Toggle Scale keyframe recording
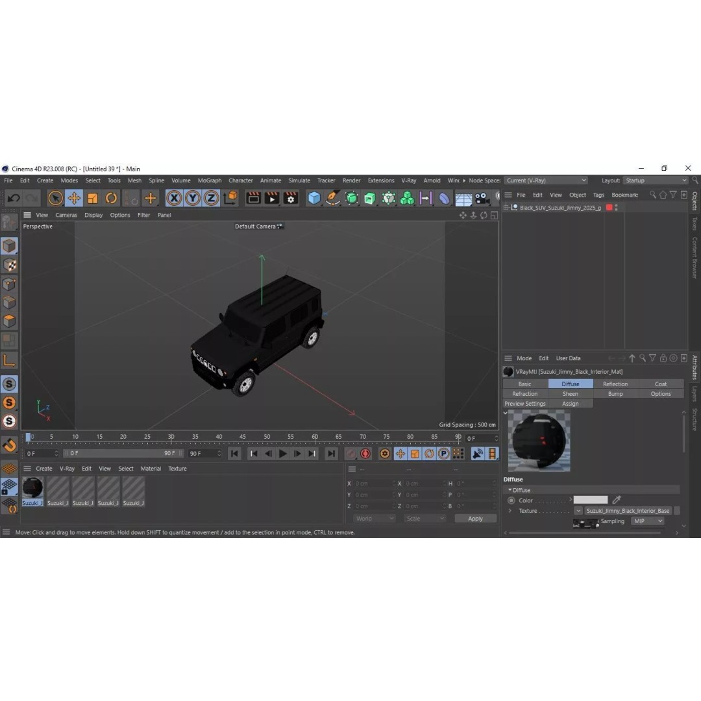The image size is (701, 701). [x=415, y=454]
